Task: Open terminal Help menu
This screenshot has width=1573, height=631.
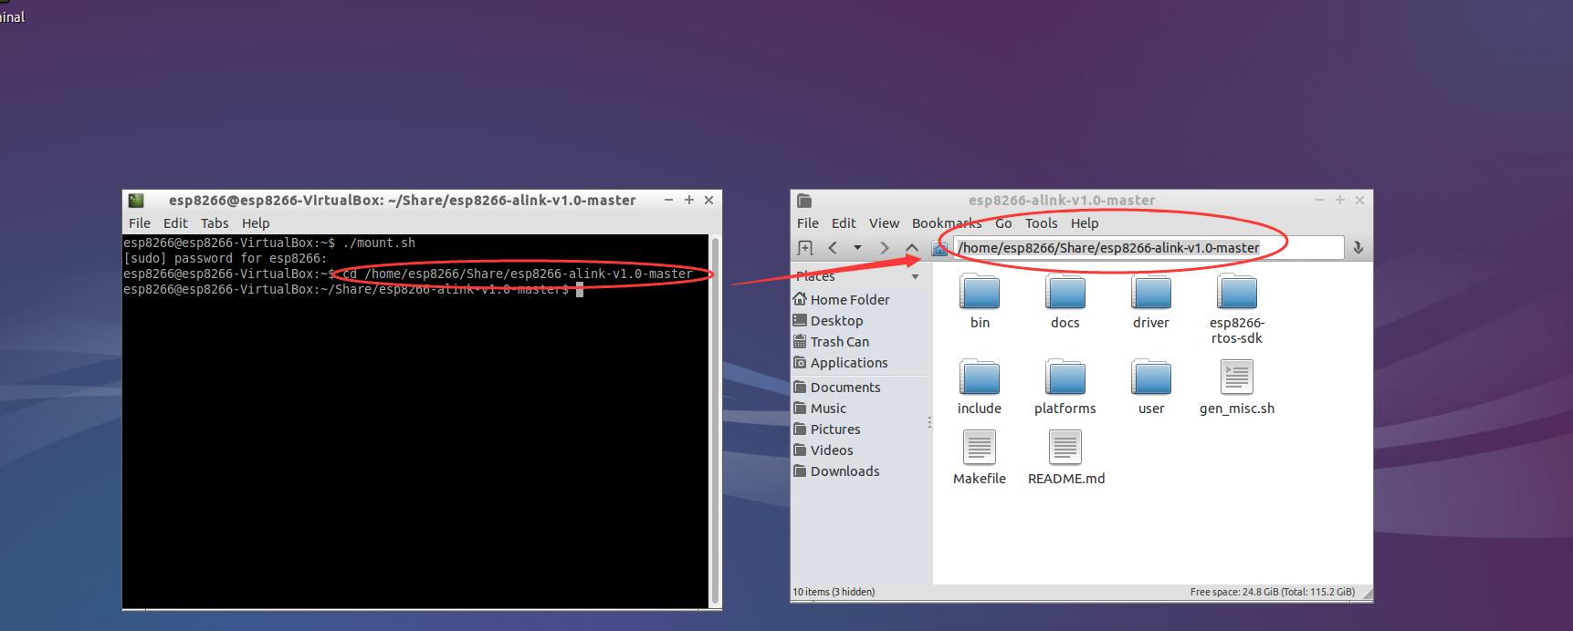Action: click(x=256, y=222)
